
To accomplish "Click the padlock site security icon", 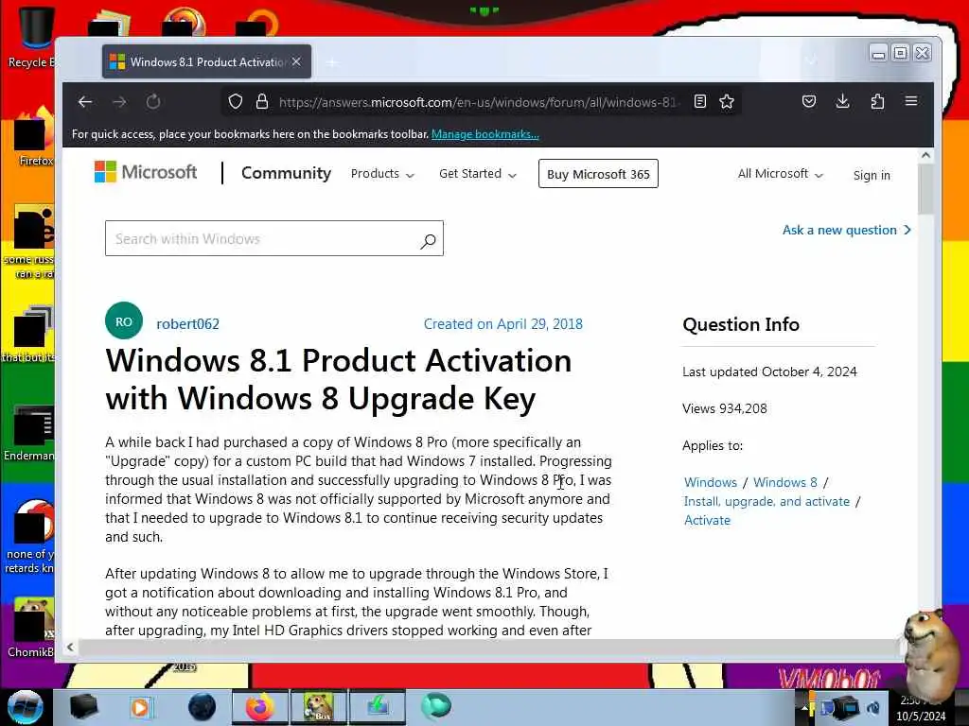I will pos(262,102).
